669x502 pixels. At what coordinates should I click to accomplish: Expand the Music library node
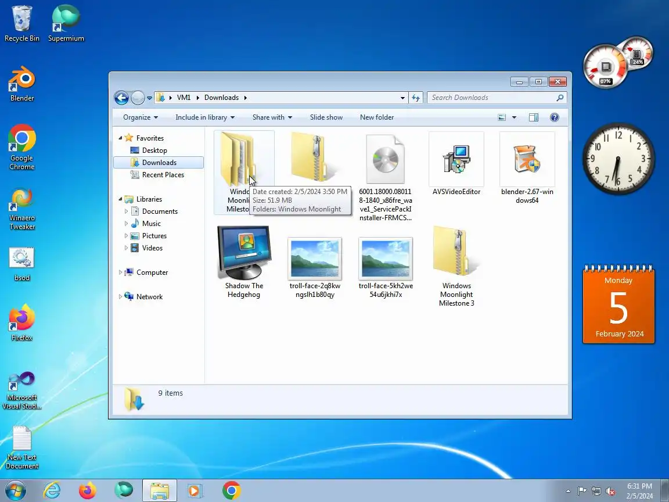click(126, 223)
